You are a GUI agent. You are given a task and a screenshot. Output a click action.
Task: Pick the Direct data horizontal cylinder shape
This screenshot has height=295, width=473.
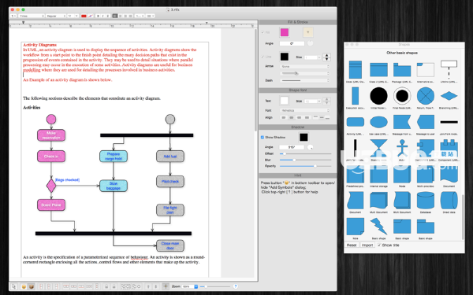pos(449,200)
